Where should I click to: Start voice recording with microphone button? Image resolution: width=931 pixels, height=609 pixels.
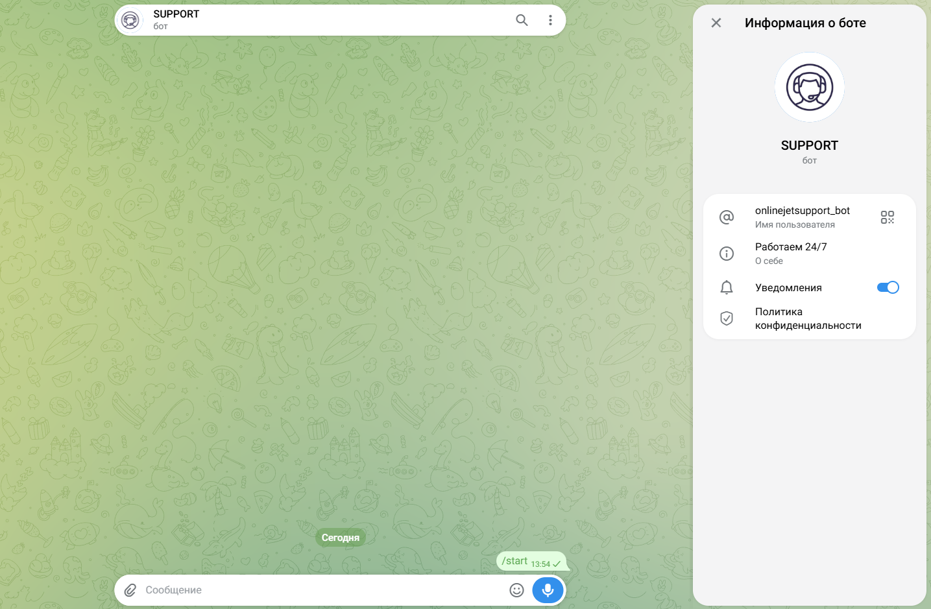tap(548, 590)
